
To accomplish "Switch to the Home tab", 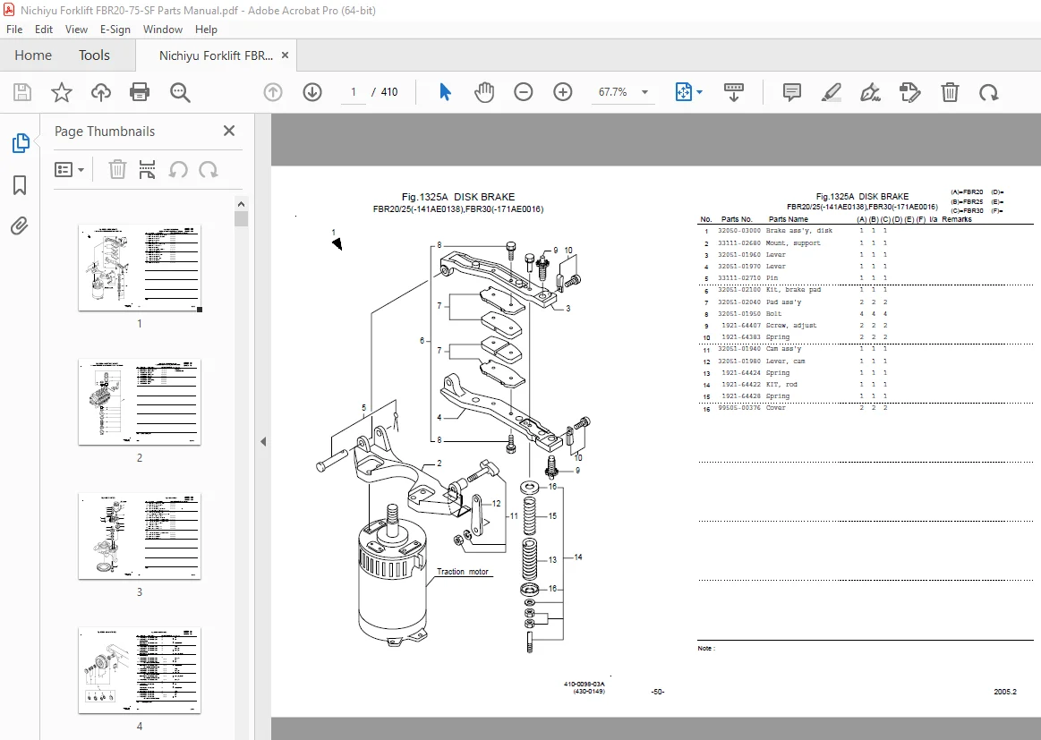I will (33, 55).
